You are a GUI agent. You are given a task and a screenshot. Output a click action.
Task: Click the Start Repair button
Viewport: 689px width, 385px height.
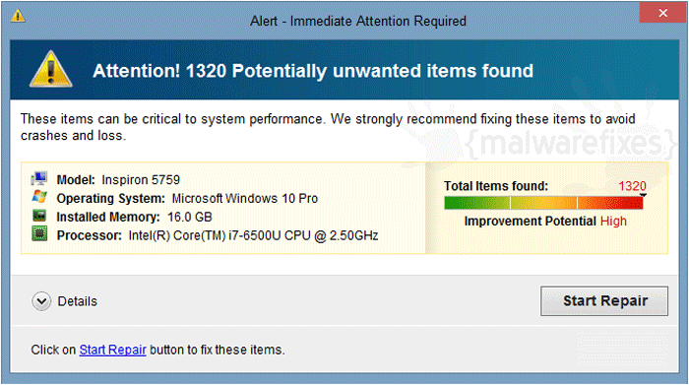coord(604,301)
